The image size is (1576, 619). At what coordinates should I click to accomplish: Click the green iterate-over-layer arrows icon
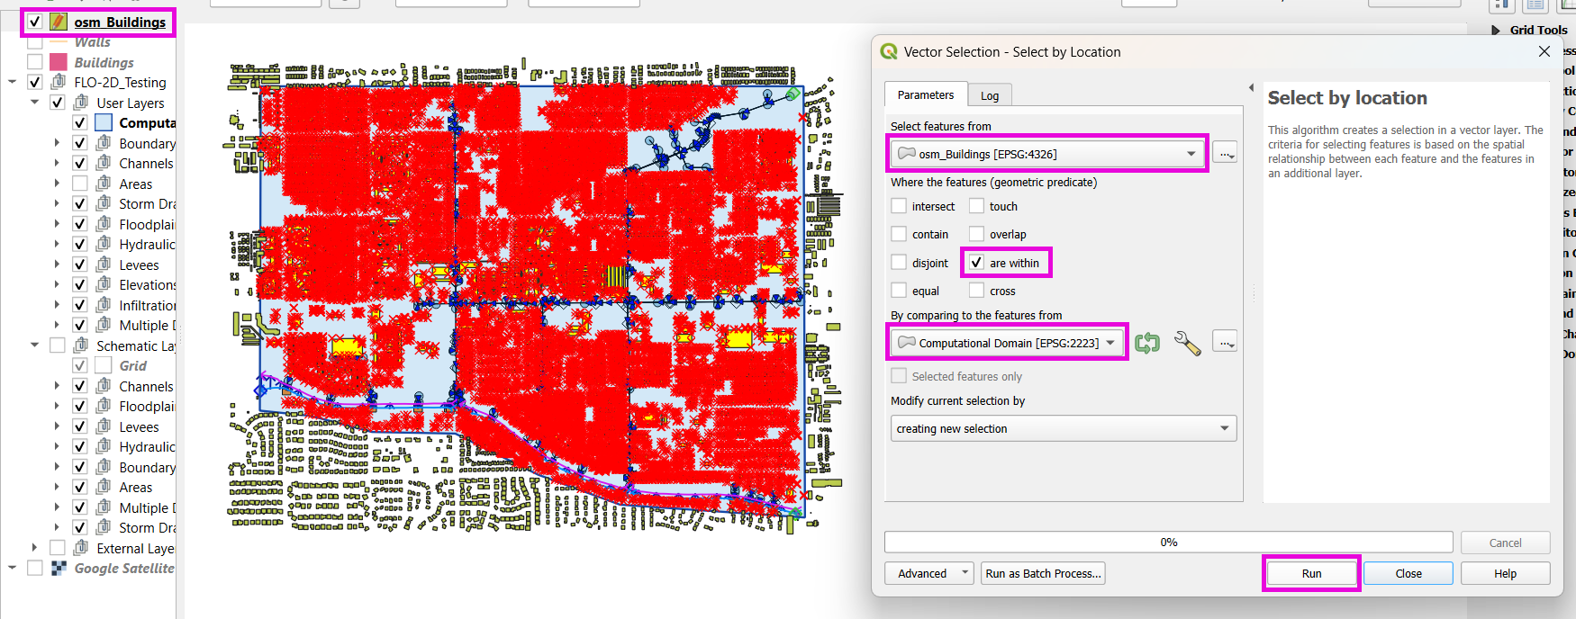[1146, 343]
